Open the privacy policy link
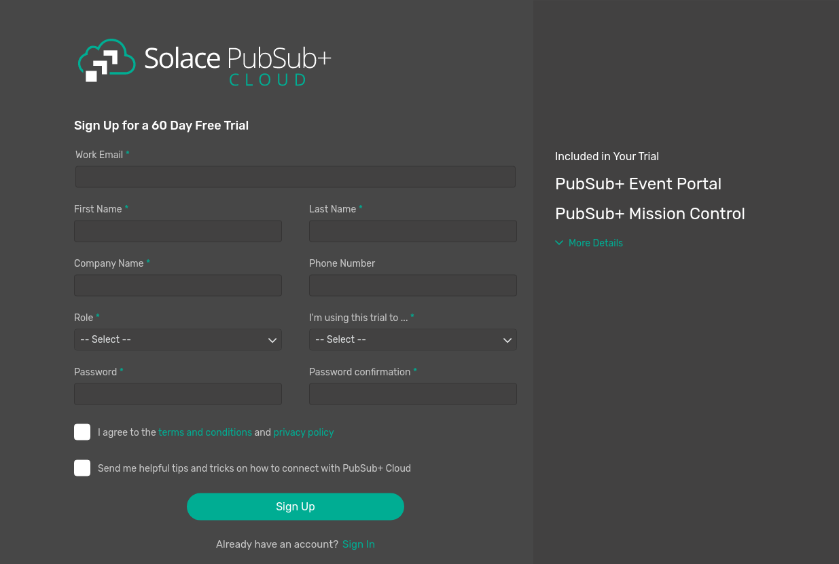Image resolution: width=839 pixels, height=564 pixels. 304,432
